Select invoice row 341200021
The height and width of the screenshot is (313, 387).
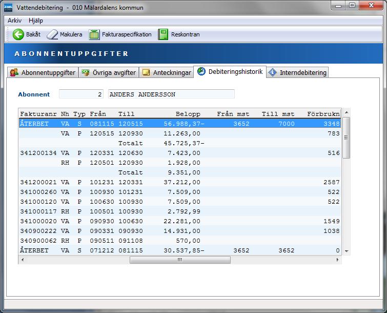[180, 182]
